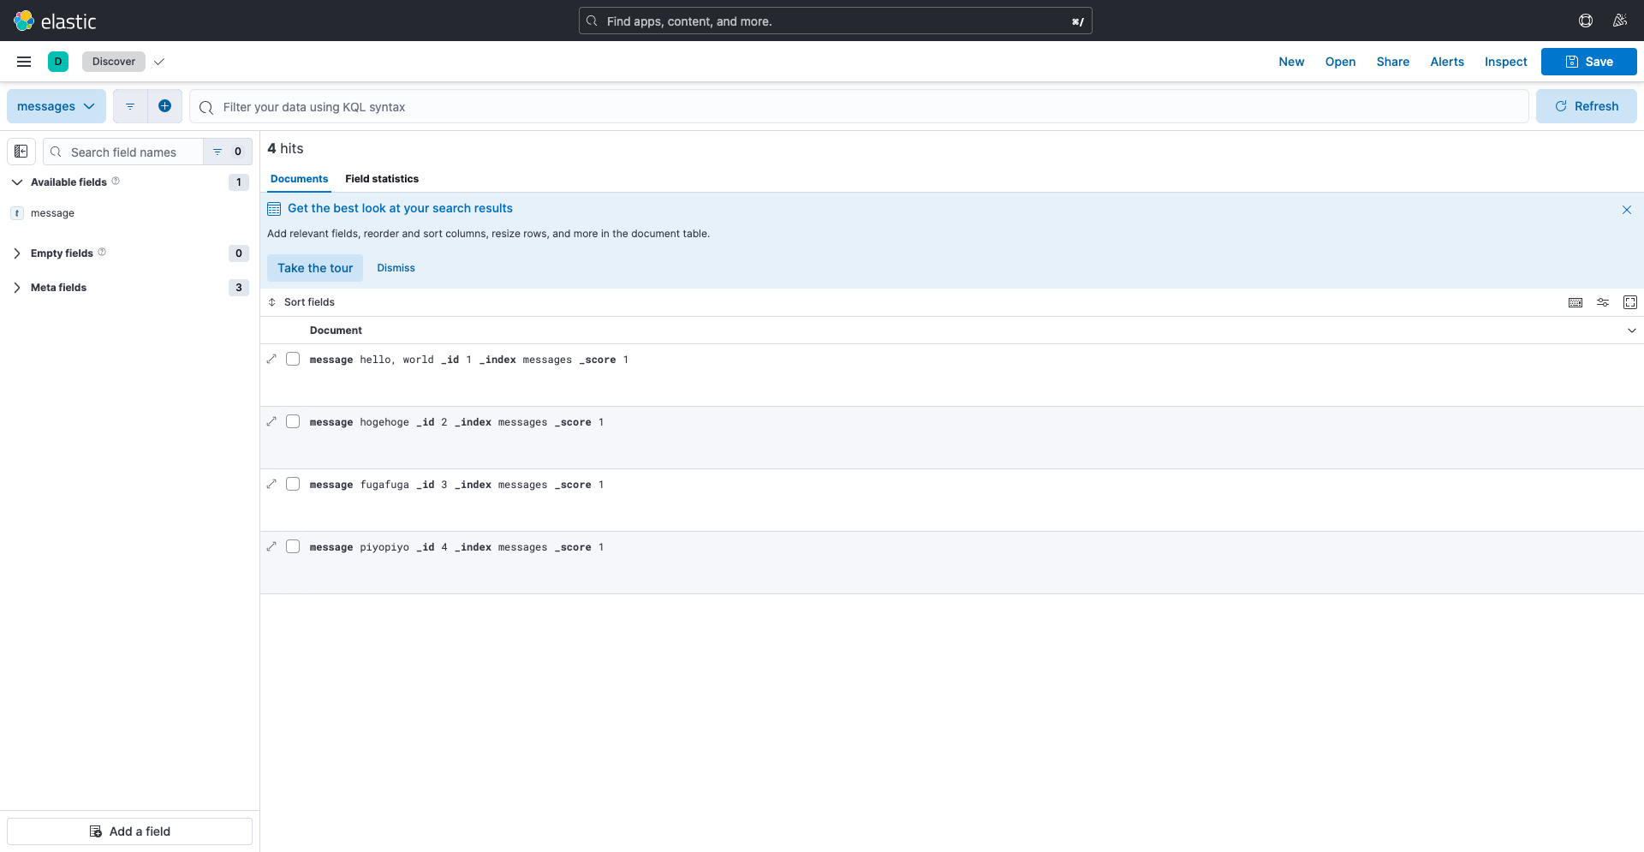Click Alerts in the top menu
The width and height of the screenshot is (1644, 852).
(1447, 62)
